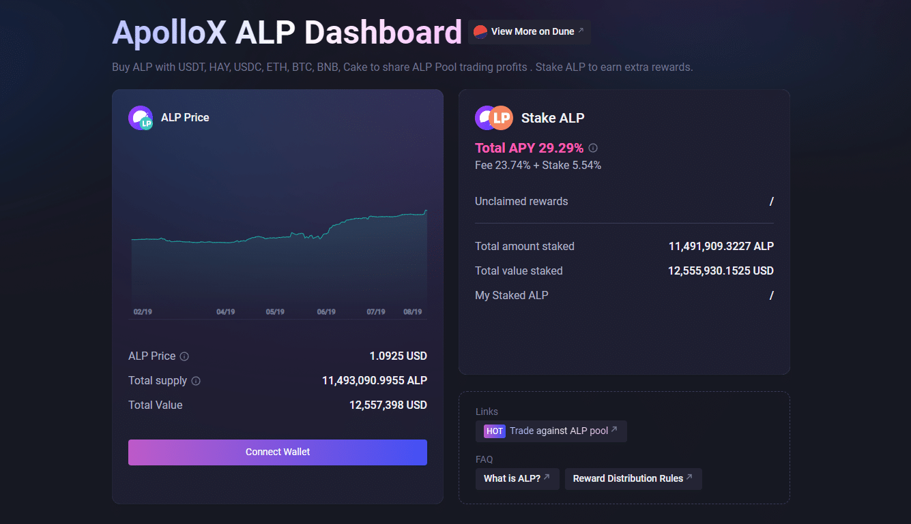This screenshot has height=524, width=911.
Task: Click the ALP Price info icon
Action: (184, 356)
